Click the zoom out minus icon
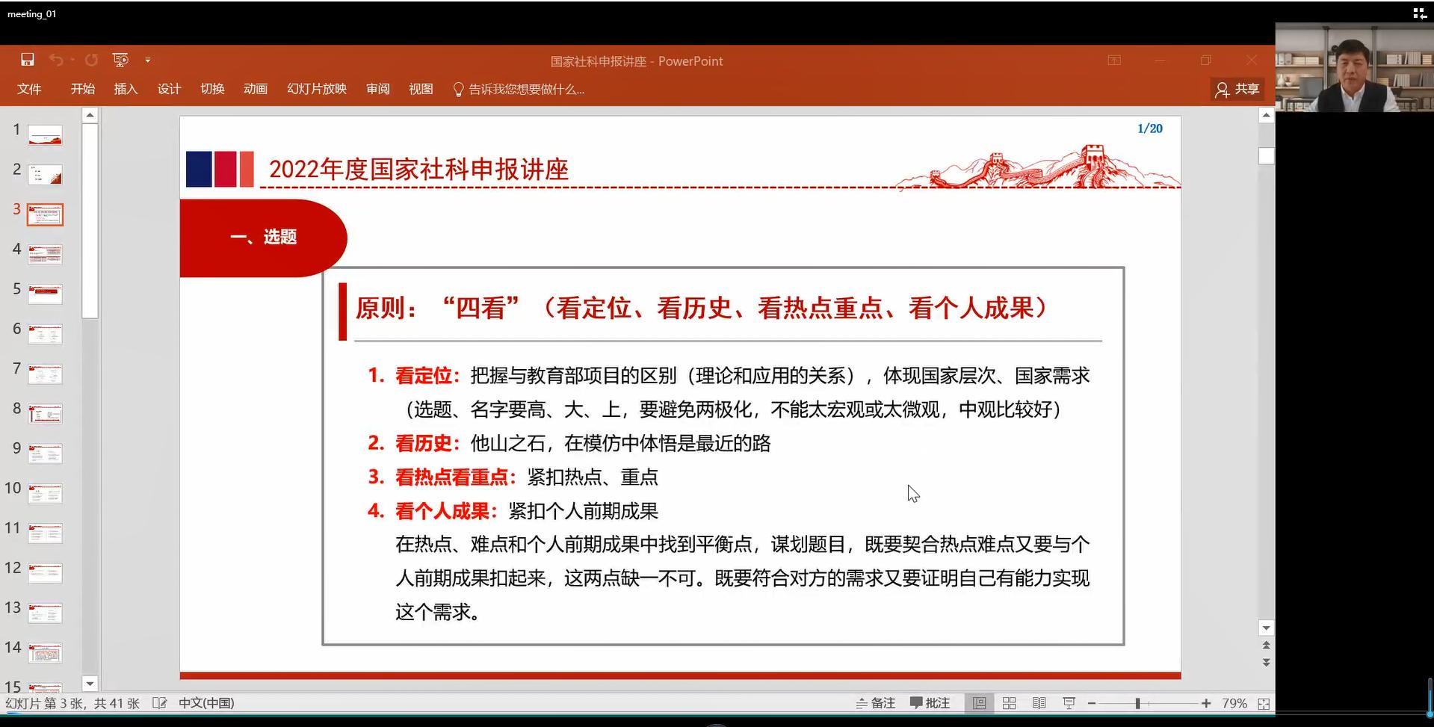Viewport: 1434px width, 727px height. click(x=1092, y=703)
